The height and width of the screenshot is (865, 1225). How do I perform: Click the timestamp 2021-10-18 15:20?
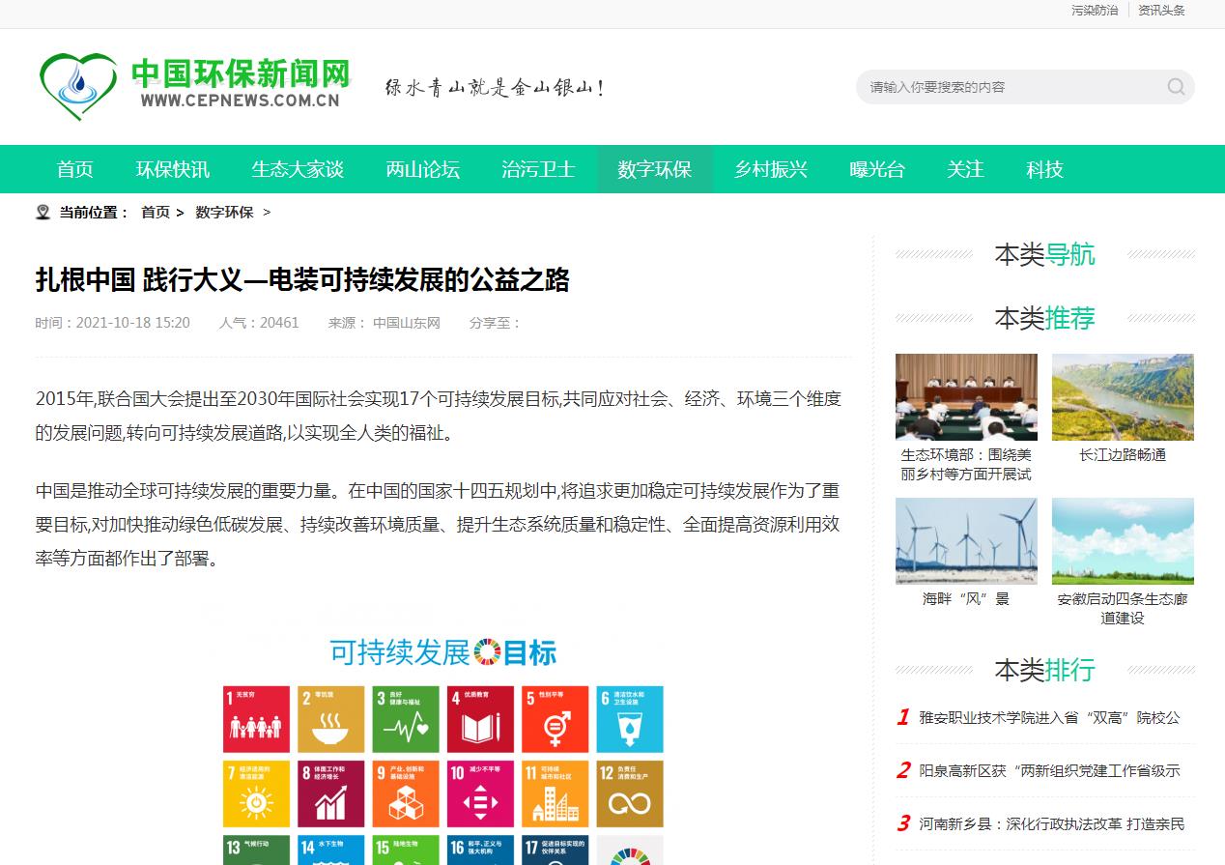pos(132,323)
